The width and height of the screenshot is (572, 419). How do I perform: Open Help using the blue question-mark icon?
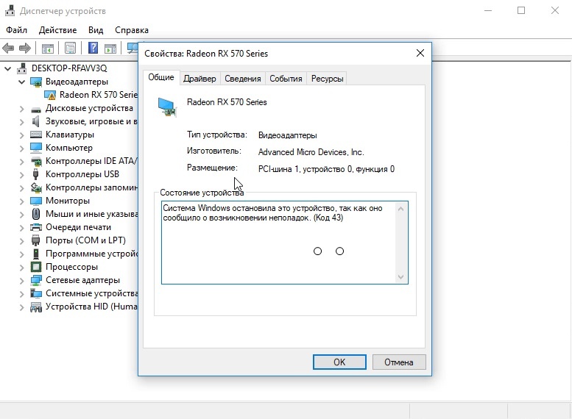point(93,48)
